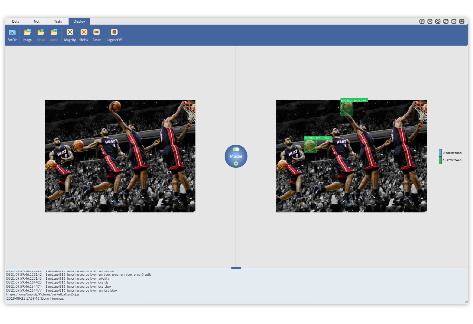Image resolution: width=473 pixels, height=324 pixels.
Task: Turn off the legend with LegendOff
Action: pos(114,32)
